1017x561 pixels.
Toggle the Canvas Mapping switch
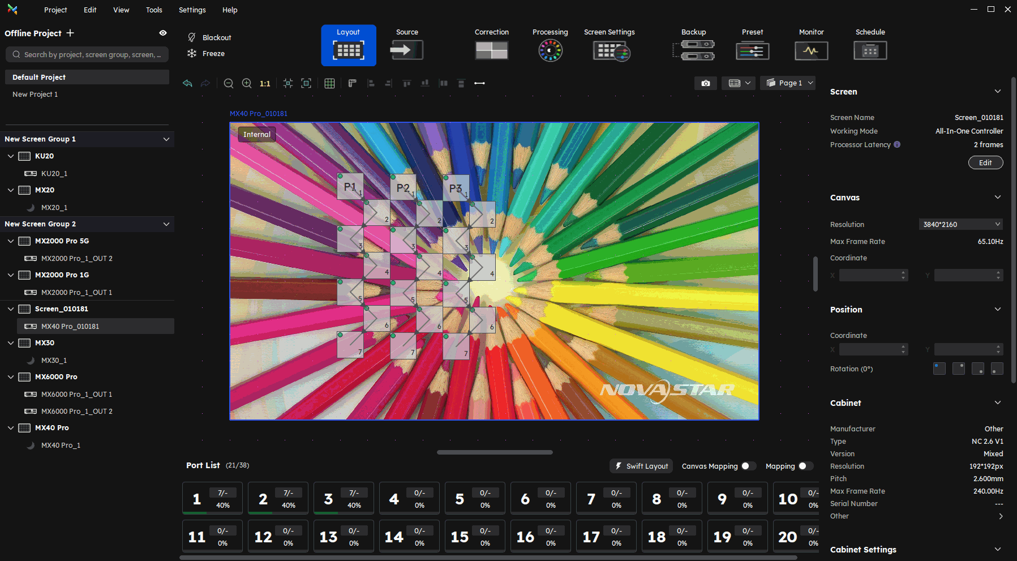pyautogui.click(x=748, y=466)
